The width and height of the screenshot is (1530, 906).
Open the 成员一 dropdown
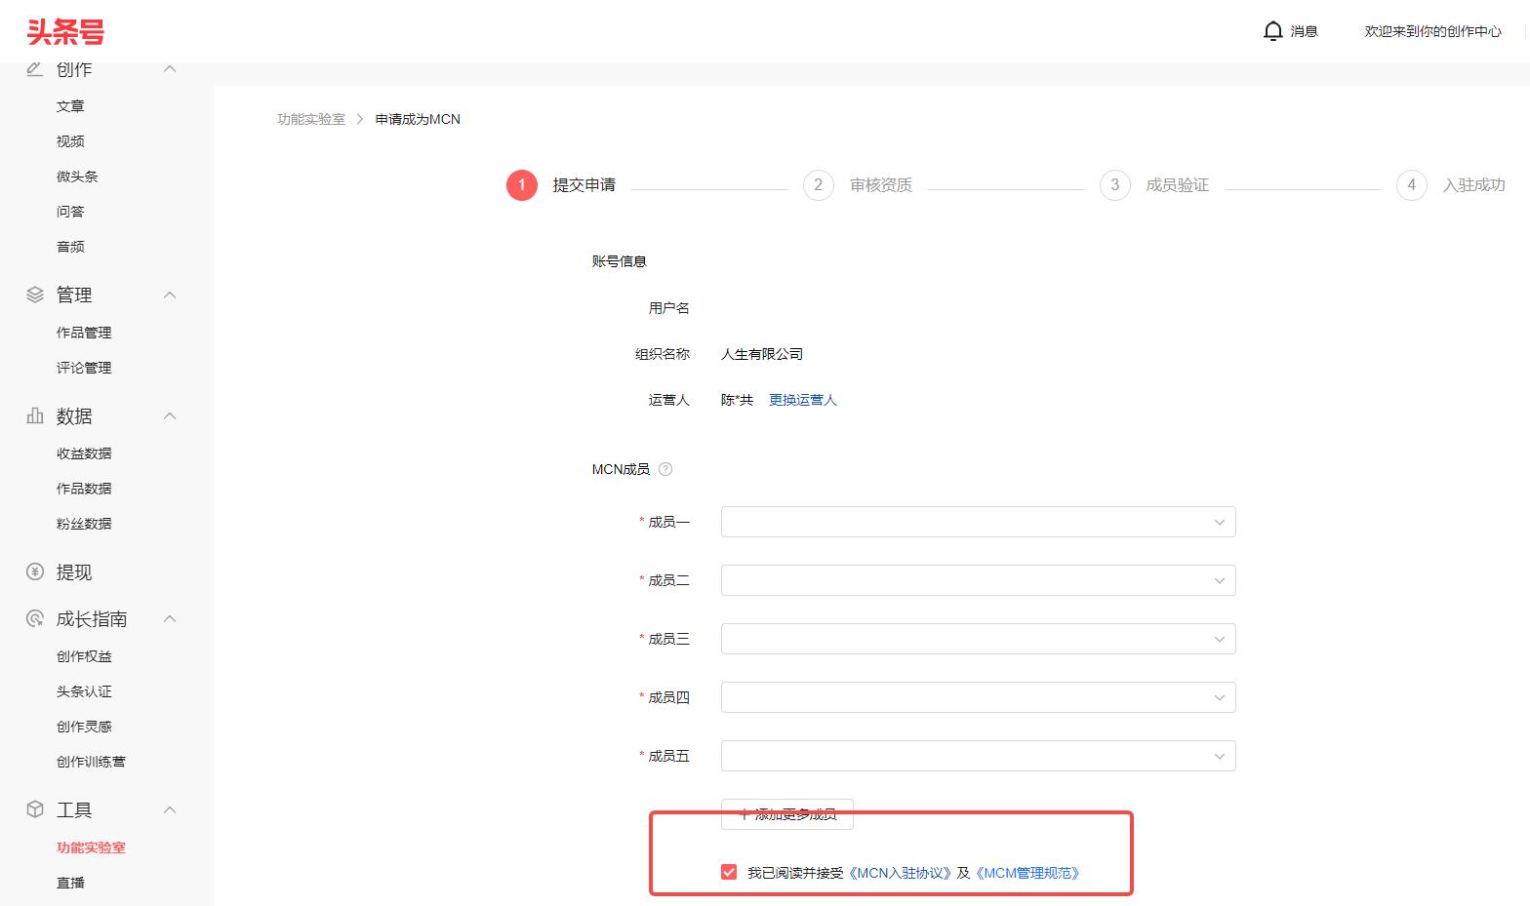(x=978, y=522)
